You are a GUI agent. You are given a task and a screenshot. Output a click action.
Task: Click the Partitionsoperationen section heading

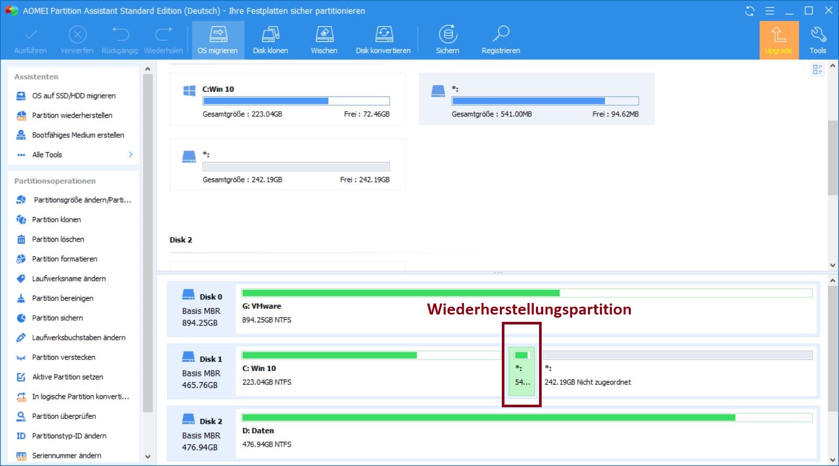coord(55,181)
